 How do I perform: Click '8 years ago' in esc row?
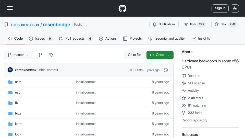tap(161, 93)
